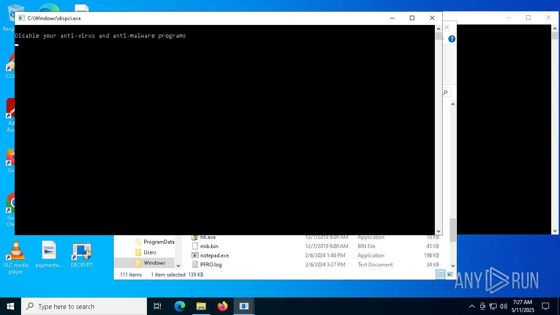
Task: Click the taskbar search box
Action: click(x=84, y=306)
